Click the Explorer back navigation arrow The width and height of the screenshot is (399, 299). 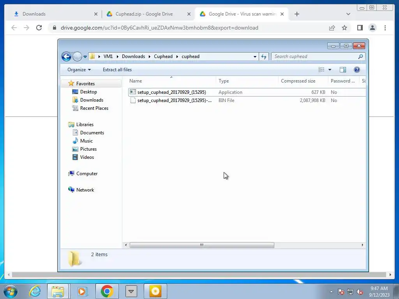point(66,56)
